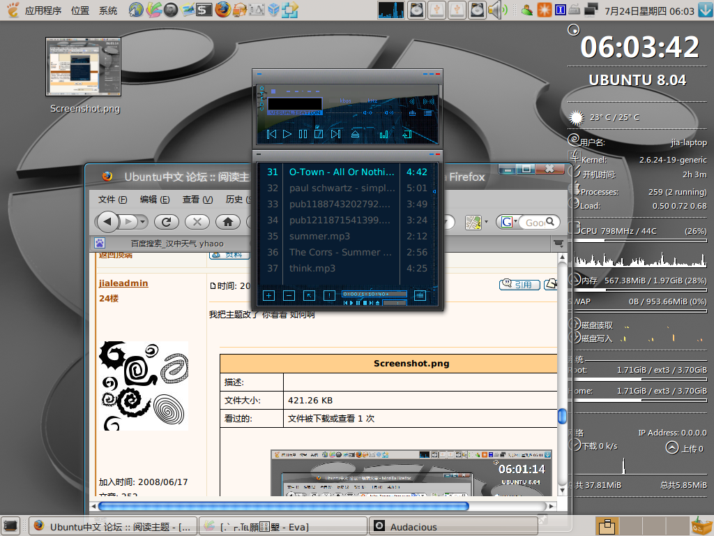Stop loading page with Firefox X button
The height and width of the screenshot is (536, 714).
(197, 222)
